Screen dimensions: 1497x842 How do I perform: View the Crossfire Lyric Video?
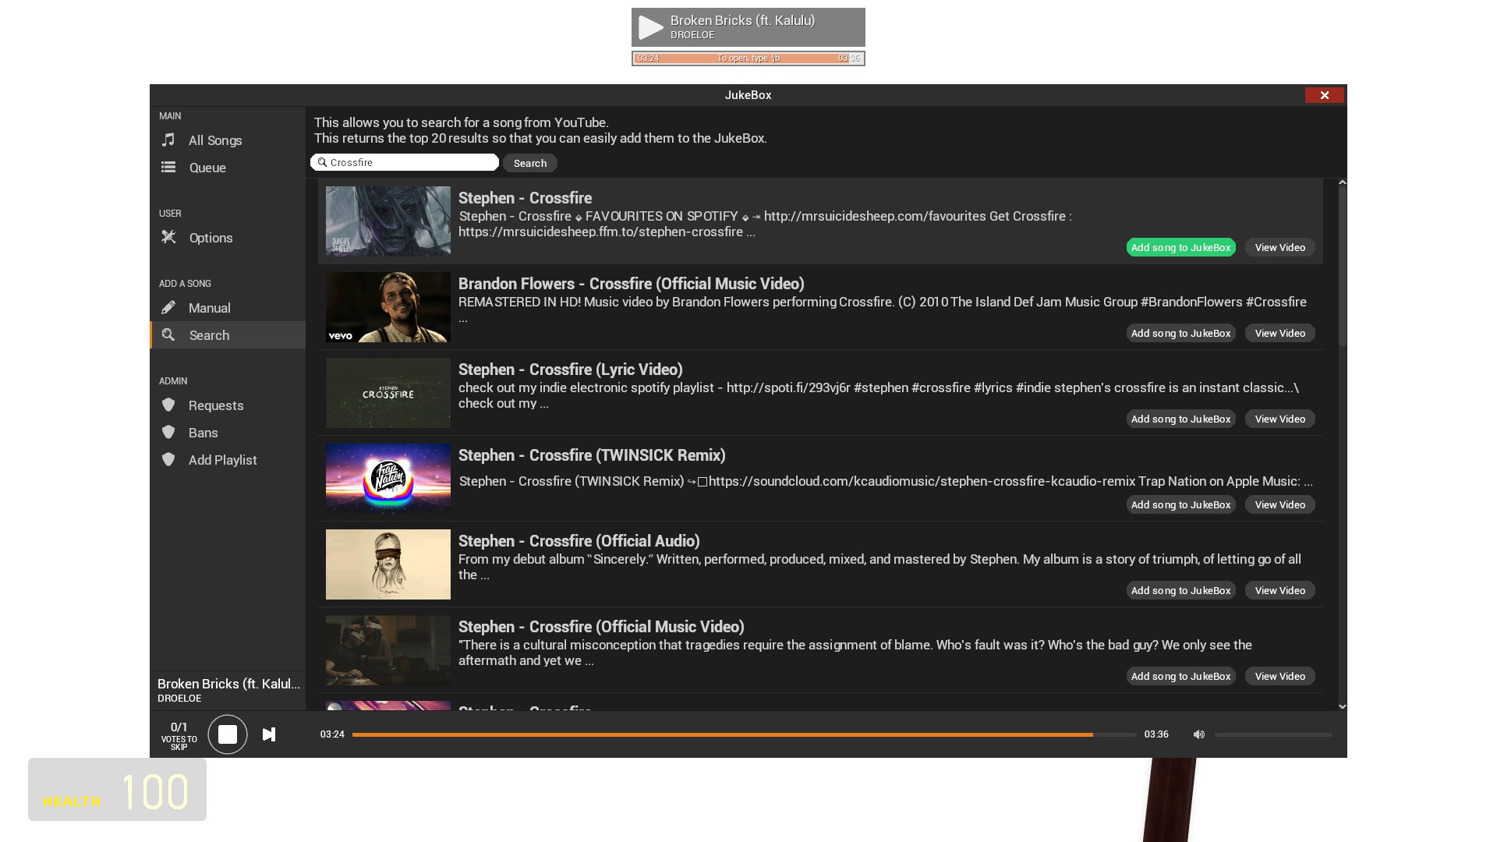(x=1279, y=419)
